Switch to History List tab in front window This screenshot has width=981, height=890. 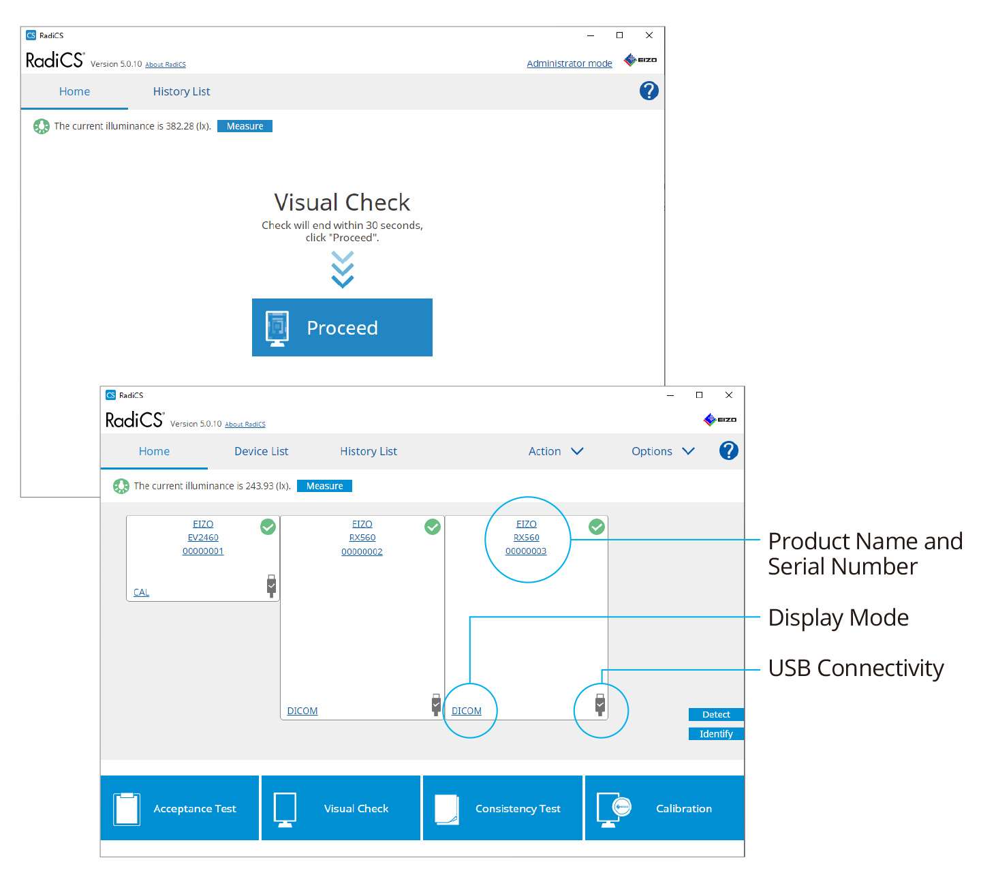click(x=369, y=451)
